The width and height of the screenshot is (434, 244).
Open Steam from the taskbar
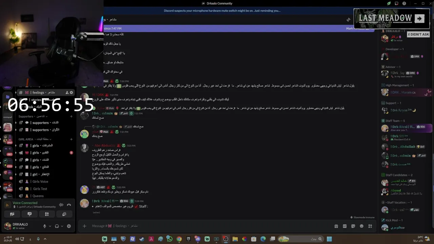(x=142, y=239)
